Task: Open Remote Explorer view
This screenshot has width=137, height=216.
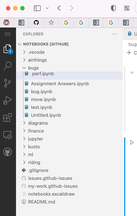Action: tap(7, 135)
